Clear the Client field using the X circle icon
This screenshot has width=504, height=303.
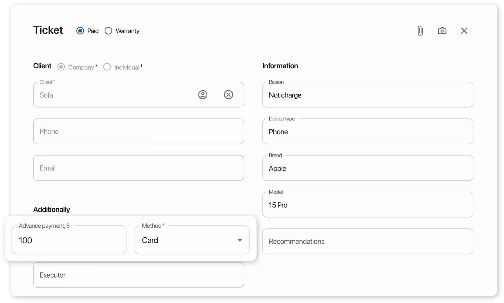click(228, 95)
